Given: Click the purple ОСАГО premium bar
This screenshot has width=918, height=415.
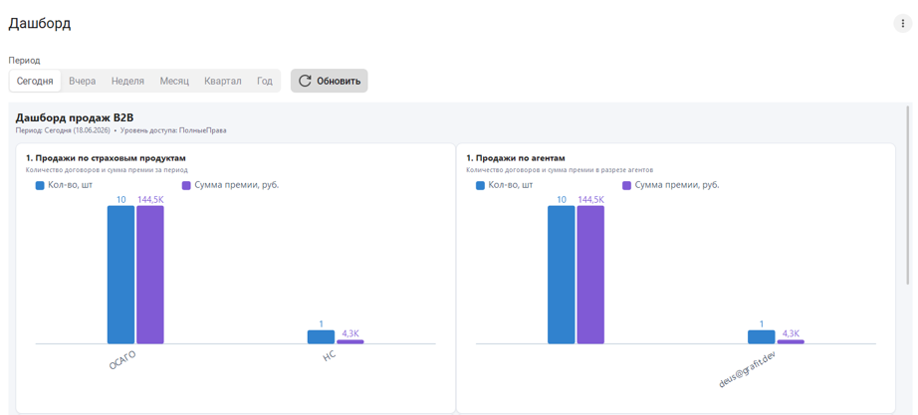Looking at the screenshot, I should (150, 275).
